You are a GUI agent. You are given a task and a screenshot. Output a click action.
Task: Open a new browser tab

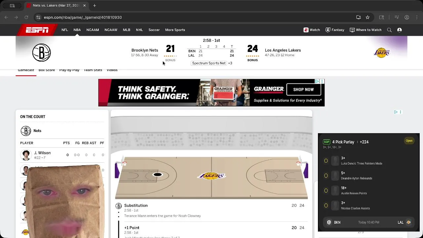point(95,6)
